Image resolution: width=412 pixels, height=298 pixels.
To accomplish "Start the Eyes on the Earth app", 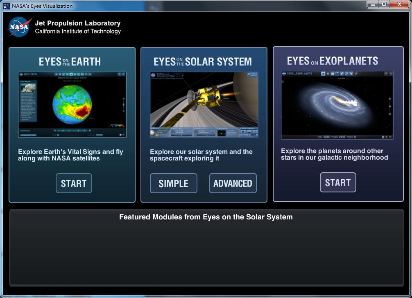I will 74,183.
